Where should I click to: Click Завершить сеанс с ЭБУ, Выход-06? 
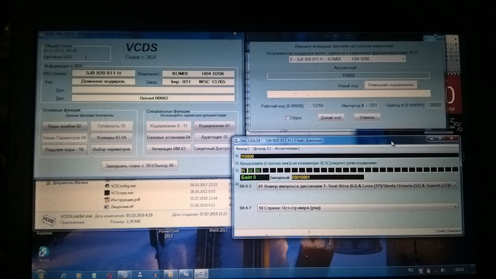pyautogui.click(x=139, y=166)
